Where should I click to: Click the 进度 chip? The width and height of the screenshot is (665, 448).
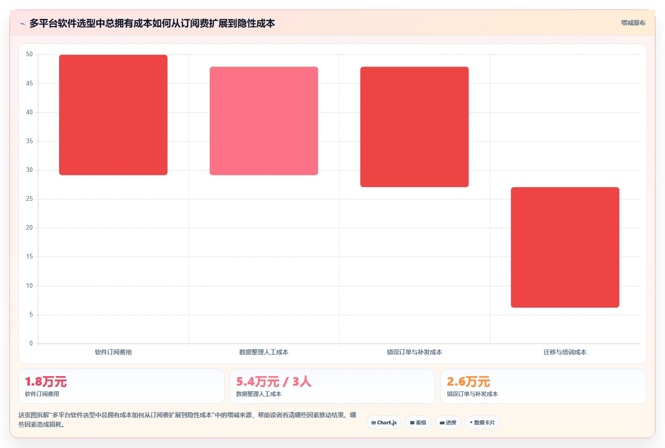[x=448, y=422]
